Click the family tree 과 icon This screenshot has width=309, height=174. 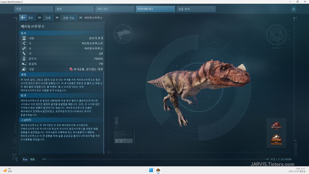pyautogui.click(x=24, y=43)
